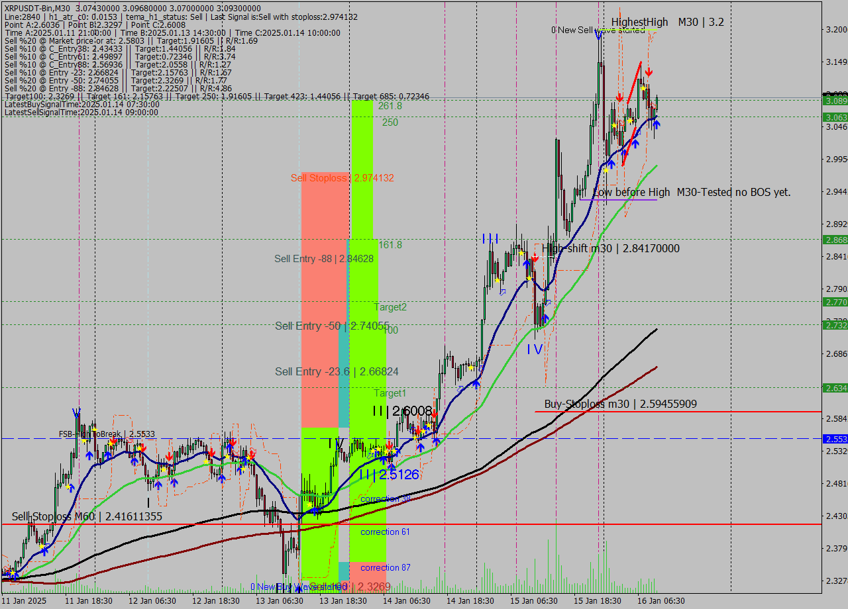Screen dimensions: 848x609
Task: Select the 'Sell %10 @ C_Entry61' line
Action: coord(120,56)
